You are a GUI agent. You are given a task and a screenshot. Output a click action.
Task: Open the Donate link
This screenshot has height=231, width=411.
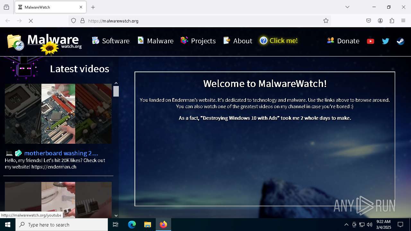[x=343, y=41]
